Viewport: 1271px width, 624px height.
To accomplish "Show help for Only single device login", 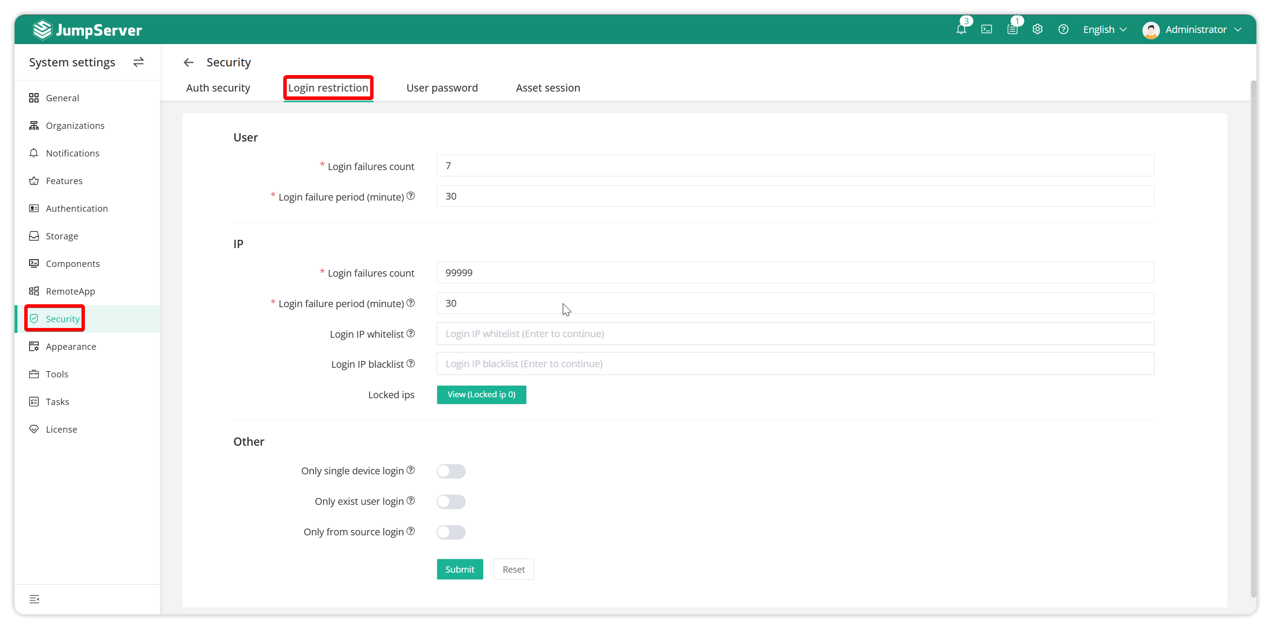I will tap(410, 470).
